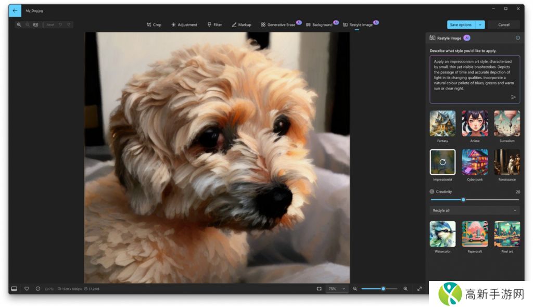
Task: Switch to the Crop tab
Action: pos(154,25)
